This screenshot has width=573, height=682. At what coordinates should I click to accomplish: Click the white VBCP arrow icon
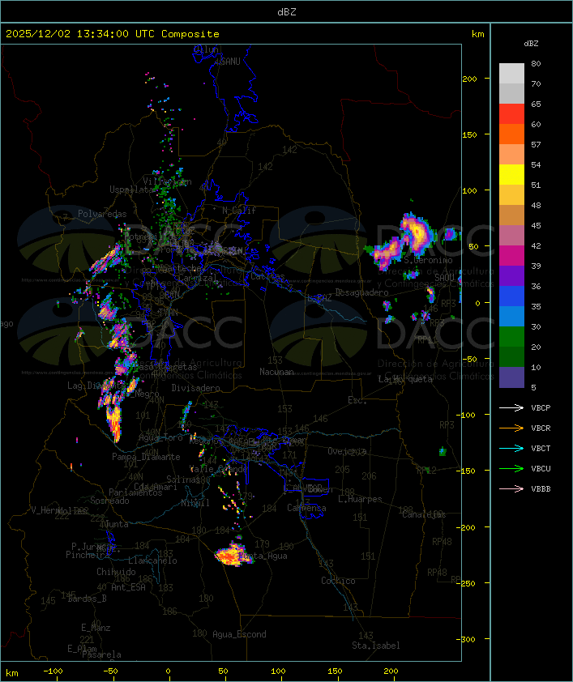(x=511, y=408)
